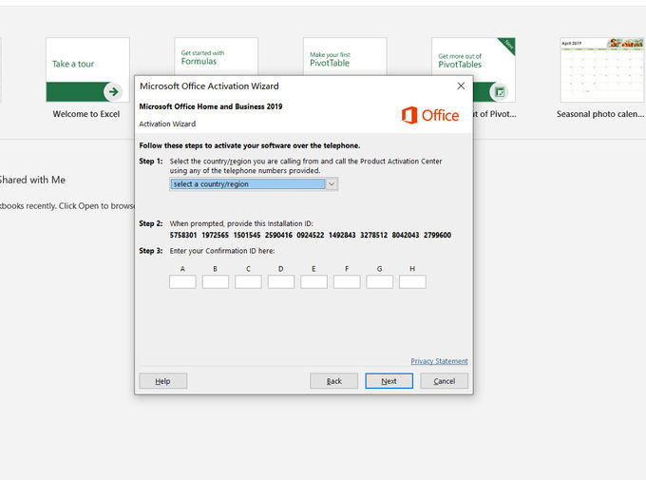Open Seasonal photo calendar template
This screenshot has width=646, height=480.
601,69
